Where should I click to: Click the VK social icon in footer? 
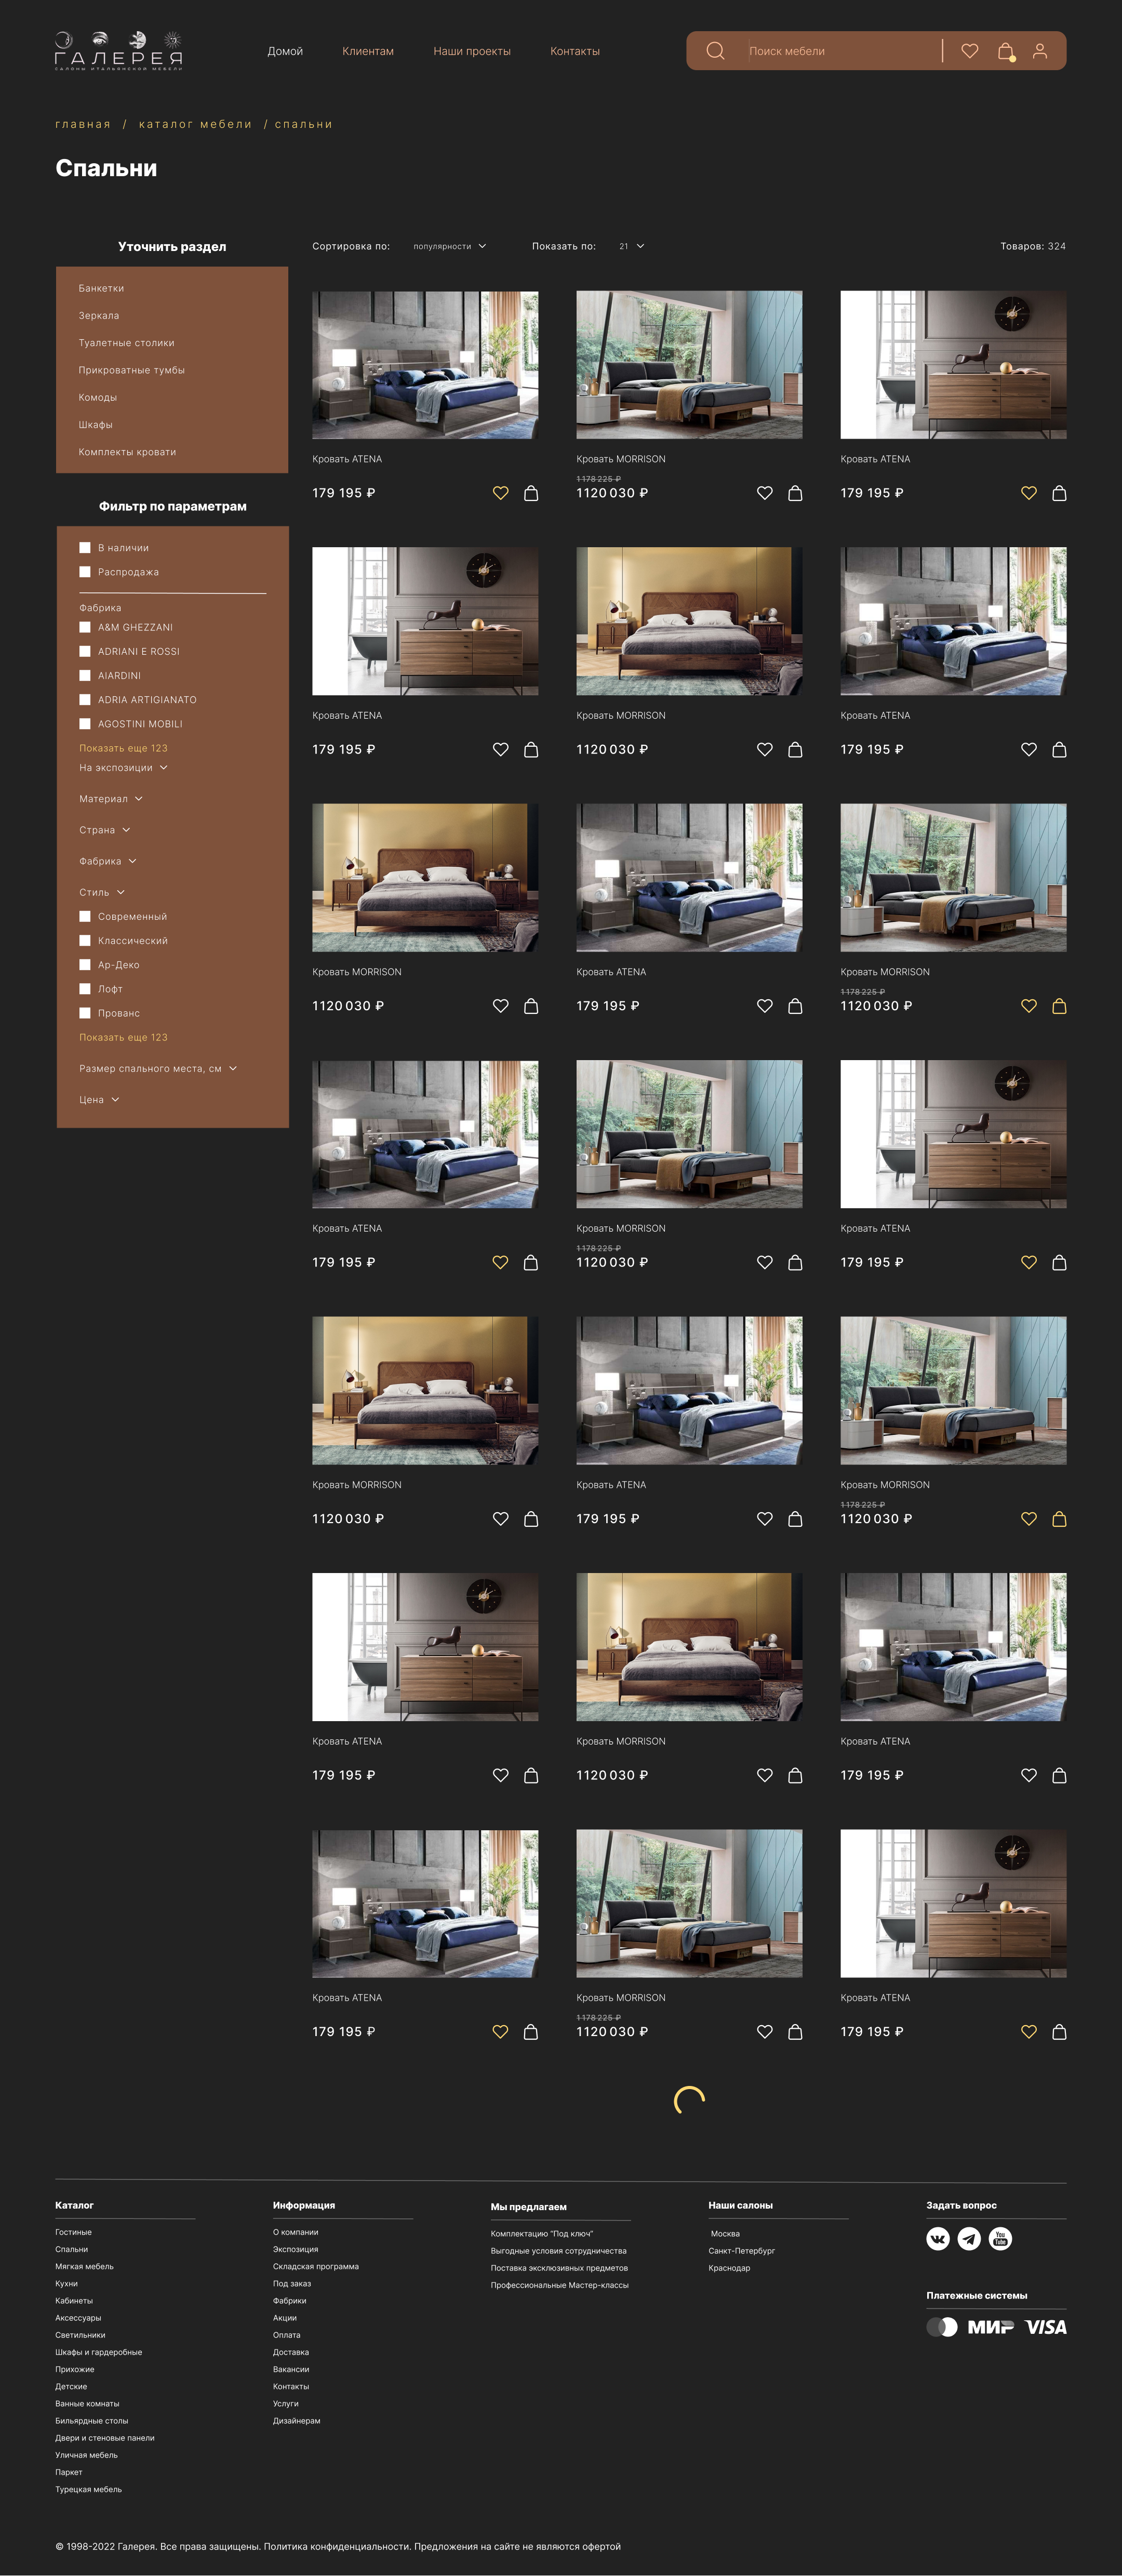coord(937,2239)
